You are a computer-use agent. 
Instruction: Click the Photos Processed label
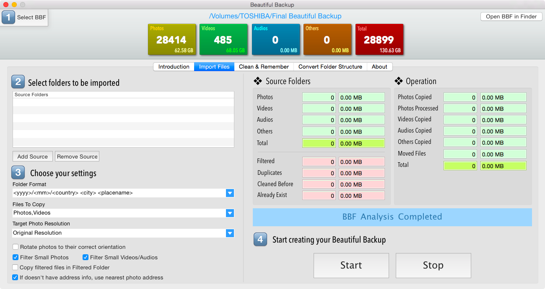click(x=418, y=108)
